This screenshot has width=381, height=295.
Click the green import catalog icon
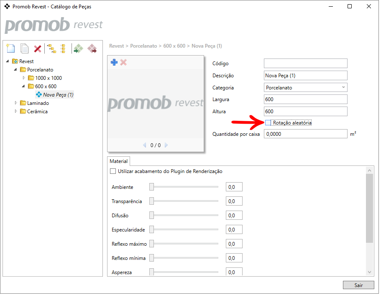click(x=79, y=48)
